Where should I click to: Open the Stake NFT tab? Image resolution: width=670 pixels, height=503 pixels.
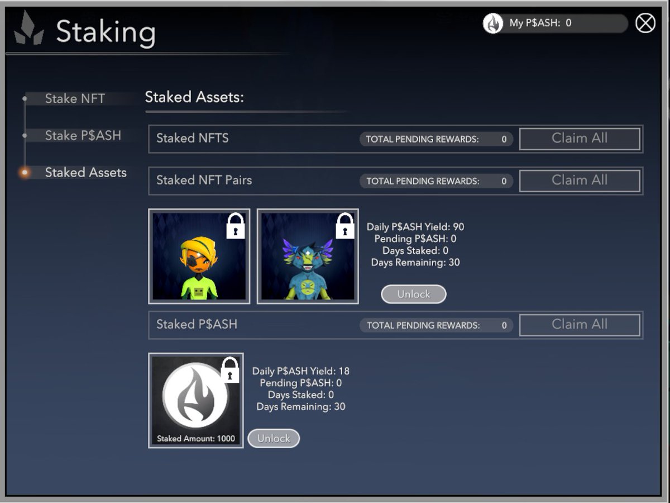pos(75,99)
